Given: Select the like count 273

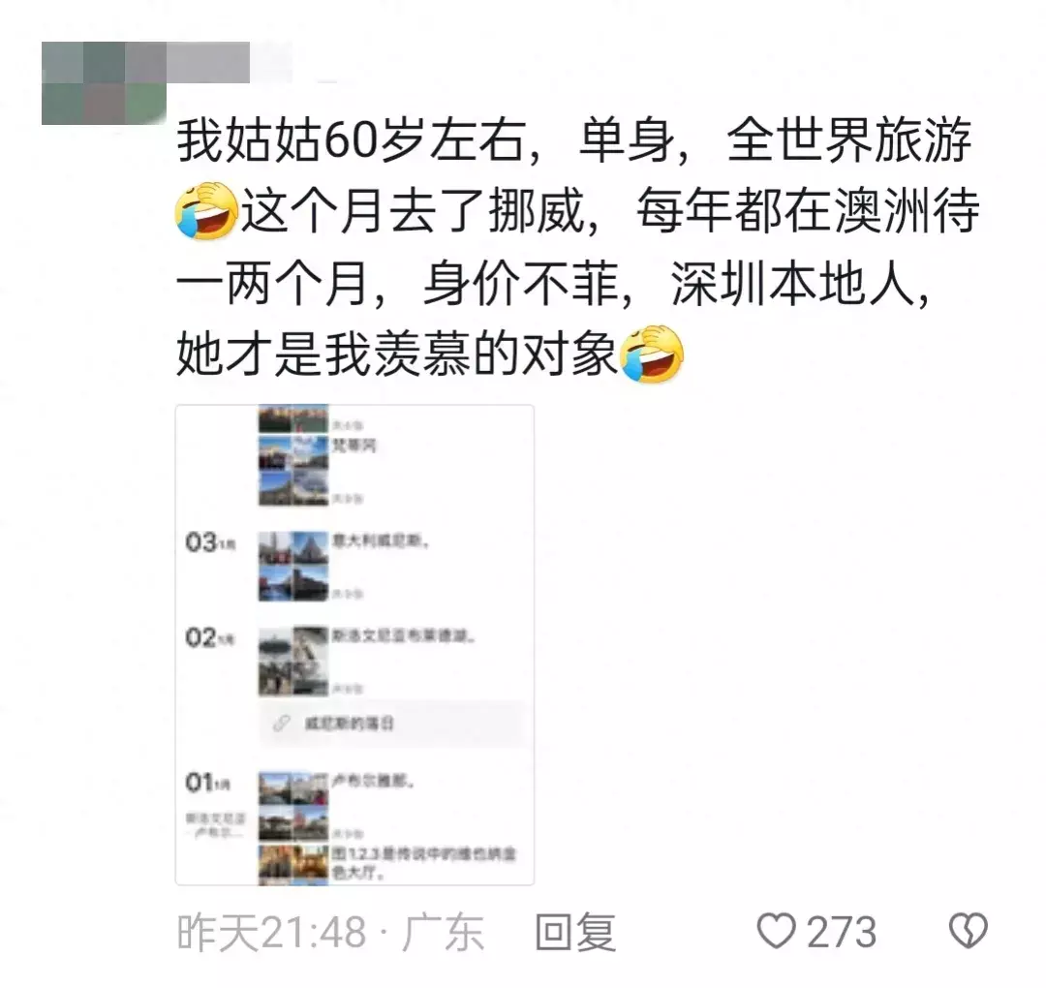Looking at the screenshot, I should click(x=842, y=932).
